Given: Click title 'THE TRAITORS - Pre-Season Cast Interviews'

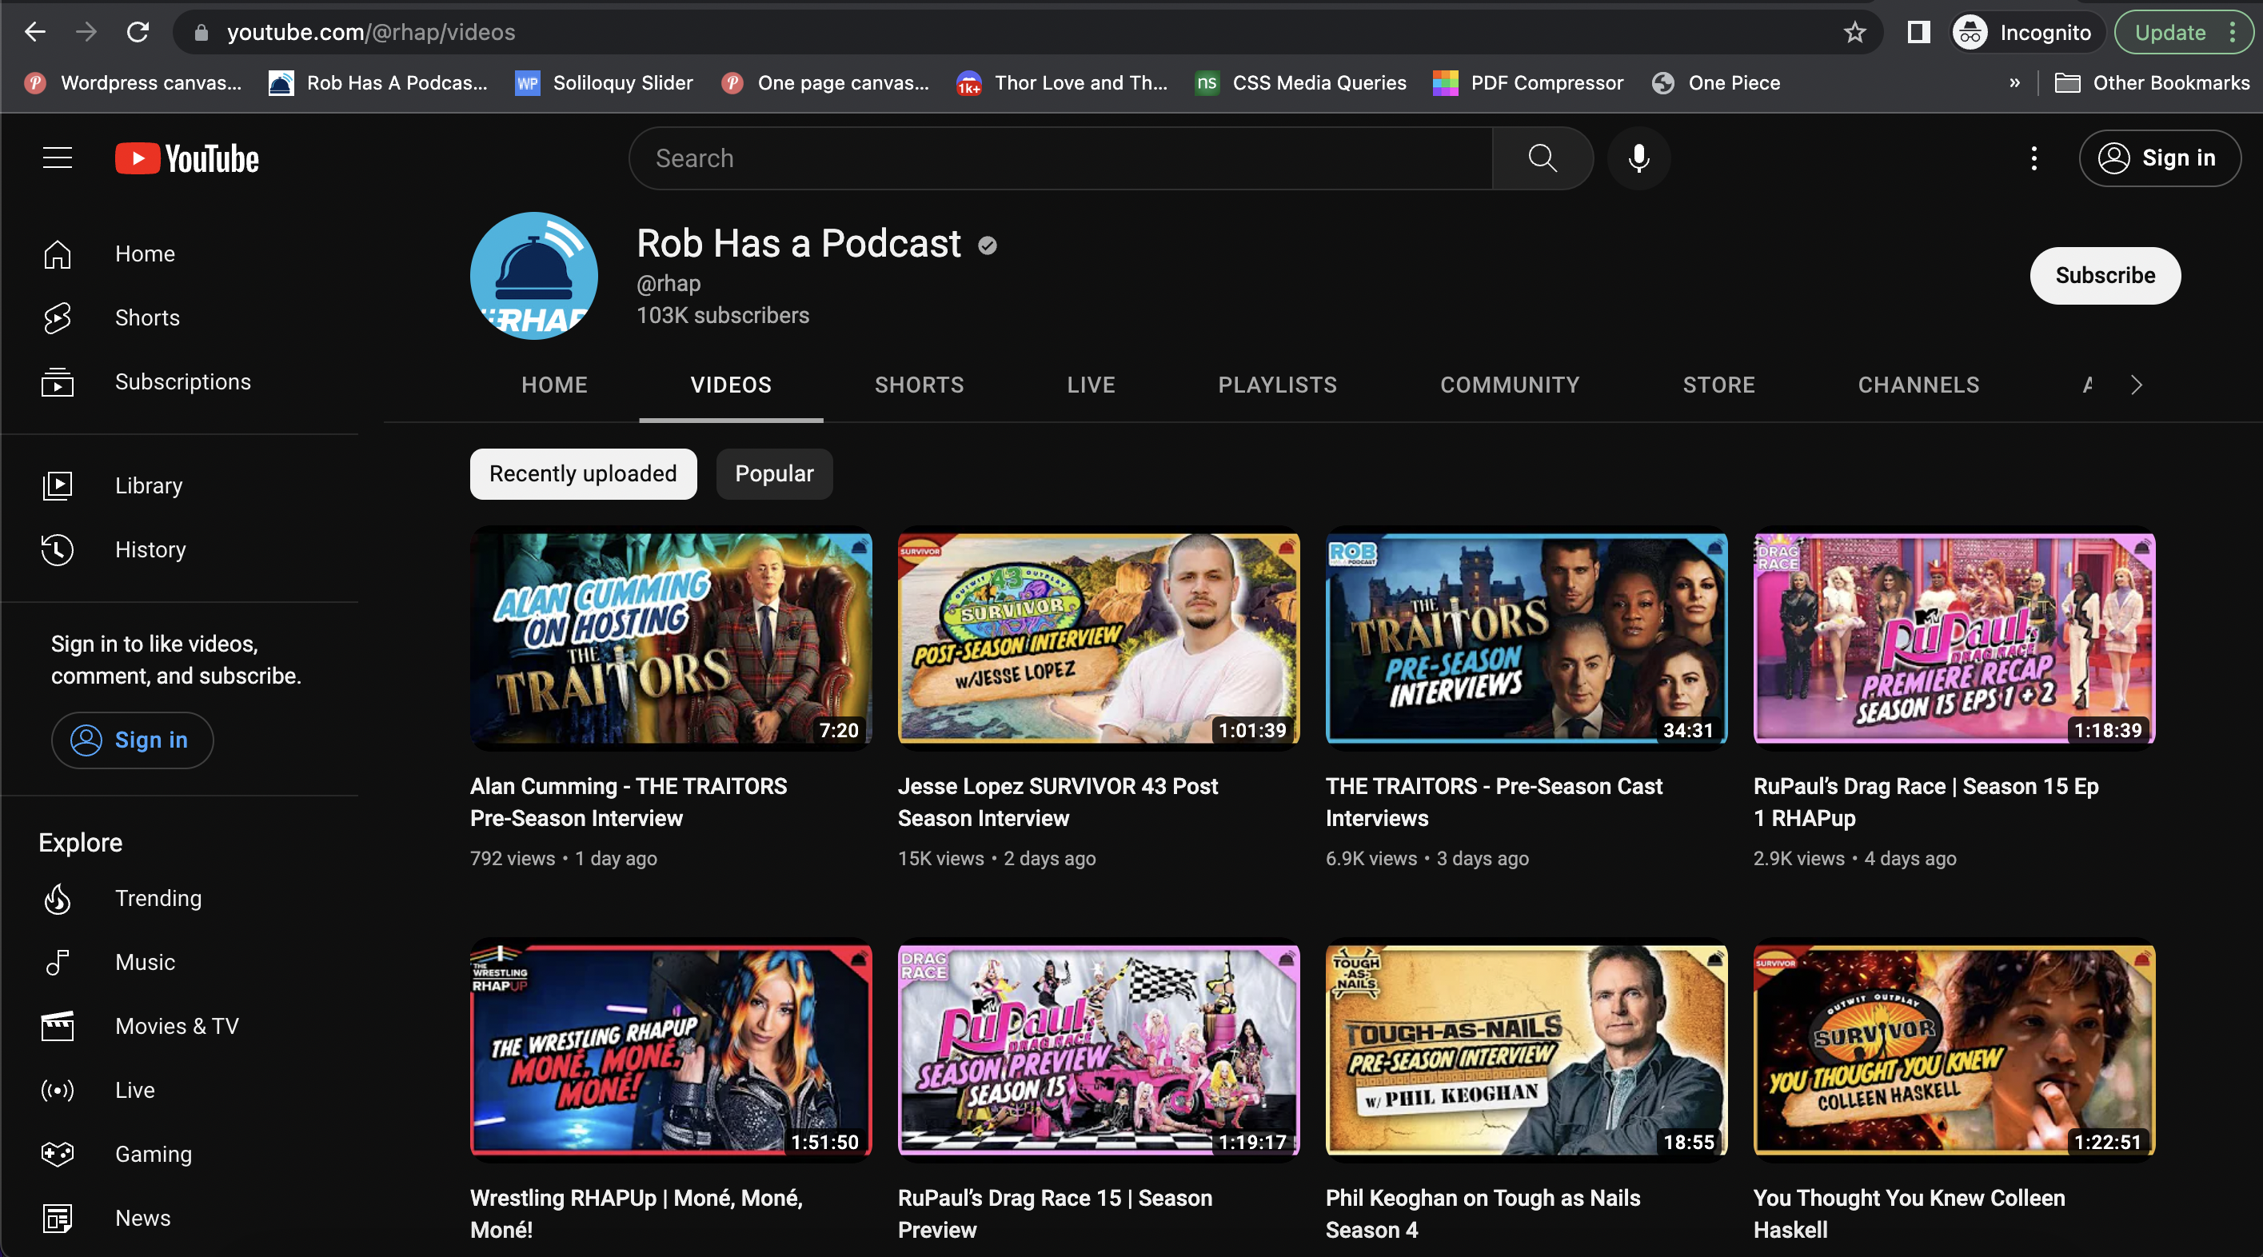Looking at the screenshot, I should click(1495, 803).
